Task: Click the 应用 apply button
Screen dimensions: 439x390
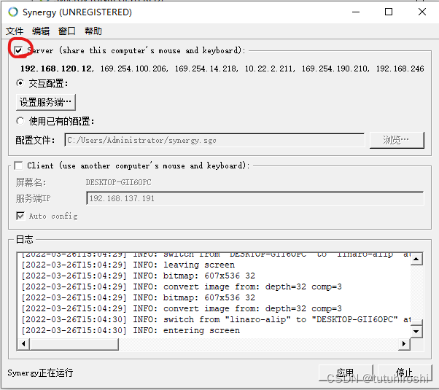Action: coord(346,373)
